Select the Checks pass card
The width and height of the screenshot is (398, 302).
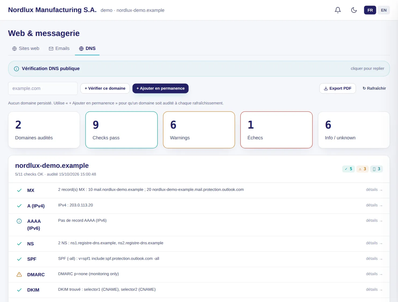click(122, 130)
